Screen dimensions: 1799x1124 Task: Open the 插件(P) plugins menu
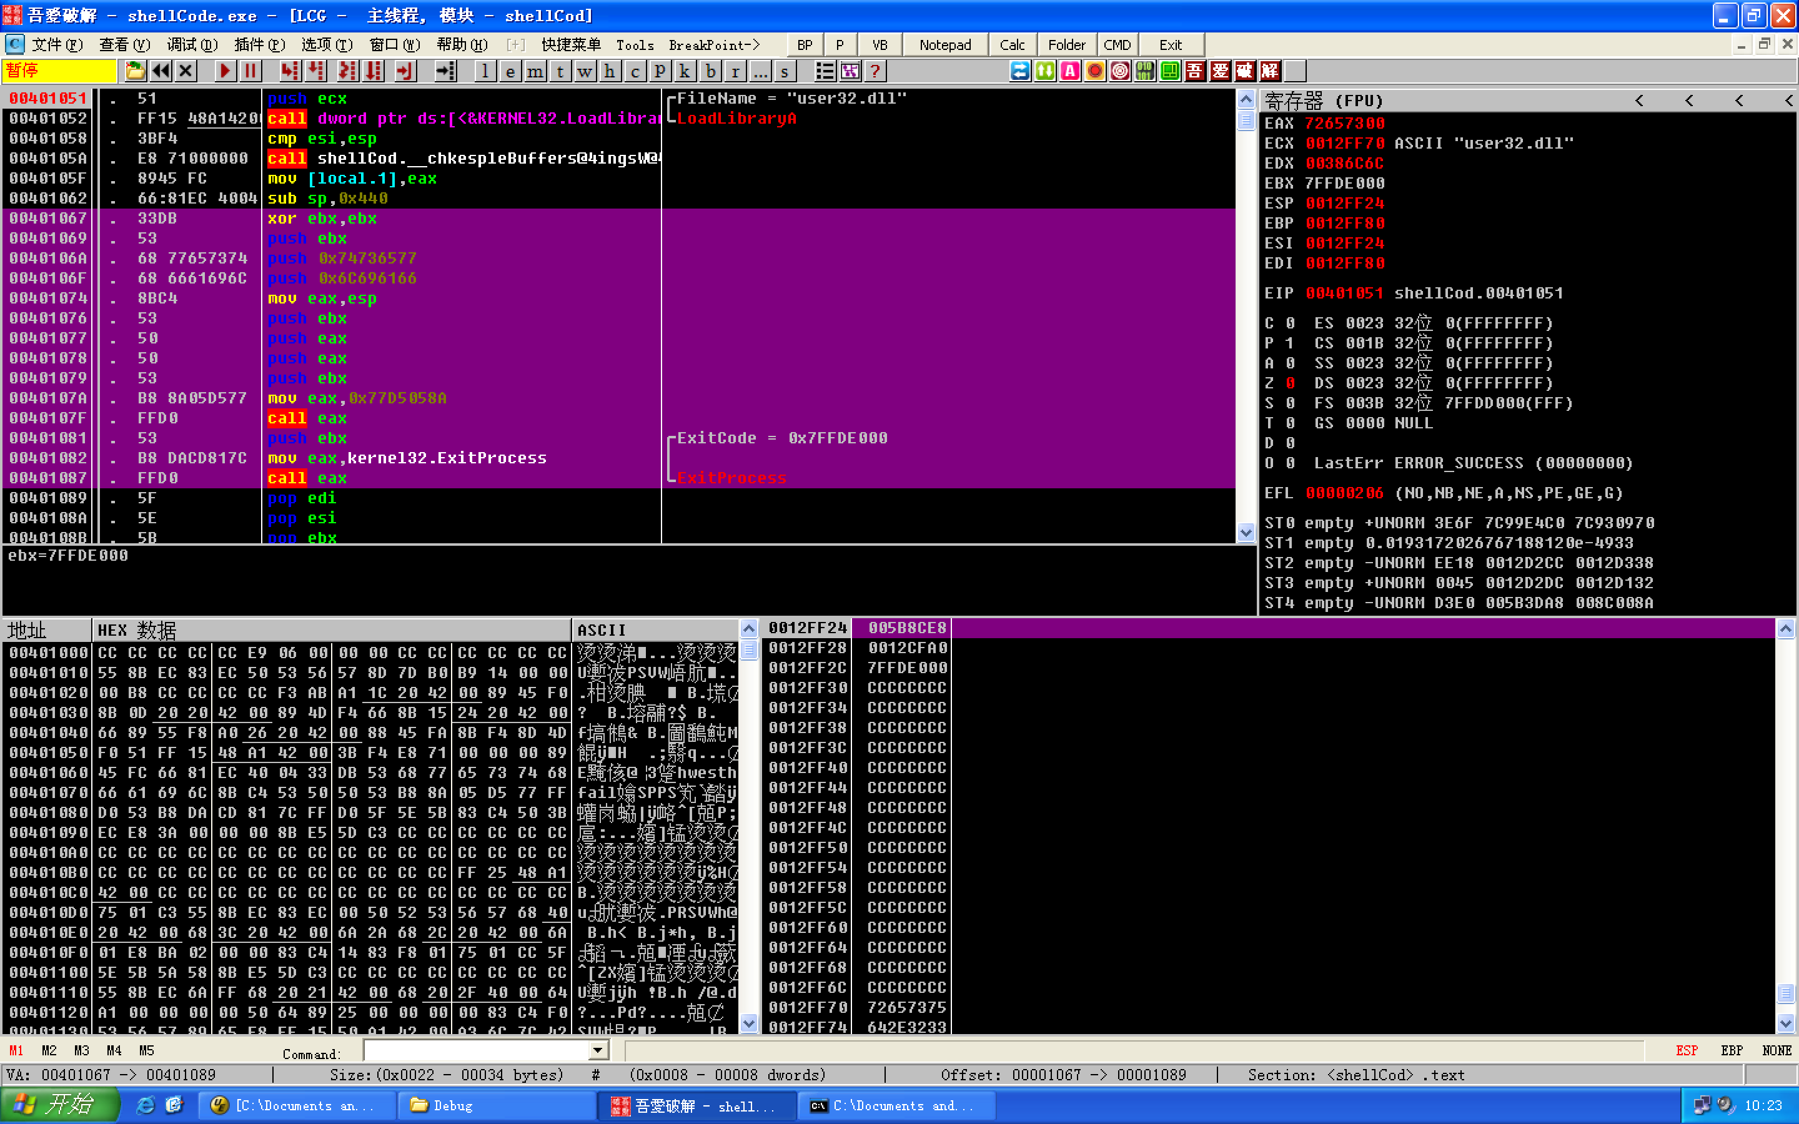pyautogui.click(x=259, y=44)
